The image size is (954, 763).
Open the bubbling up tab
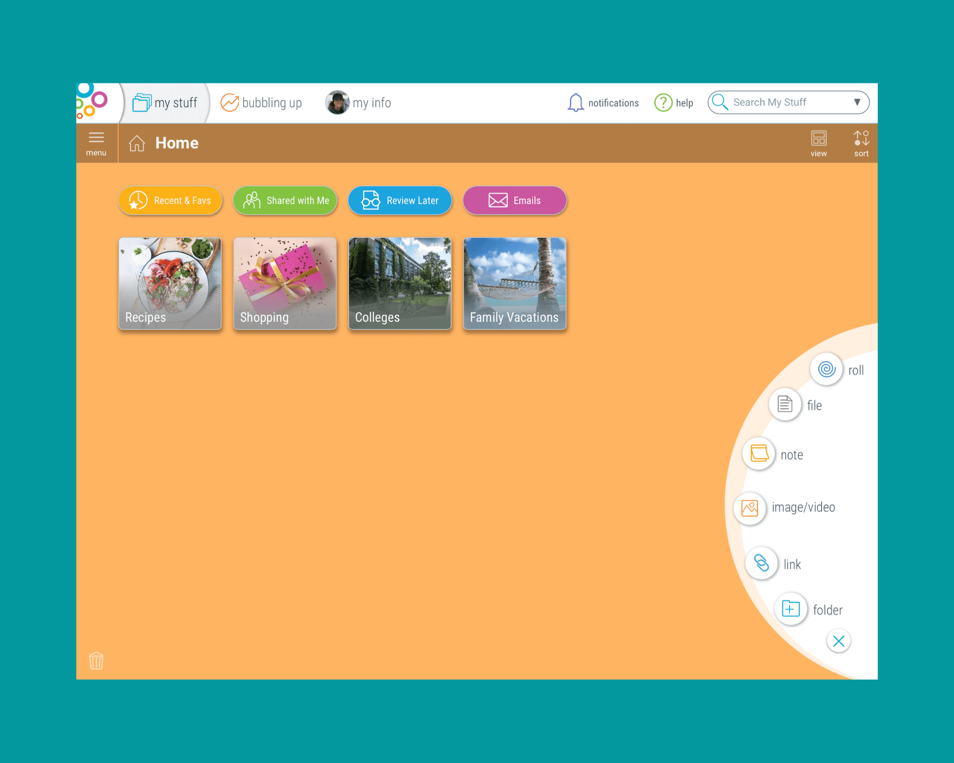[261, 103]
